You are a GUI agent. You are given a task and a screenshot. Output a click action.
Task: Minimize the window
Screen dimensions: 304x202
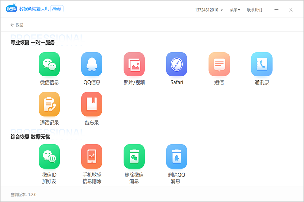[x=276, y=10]
